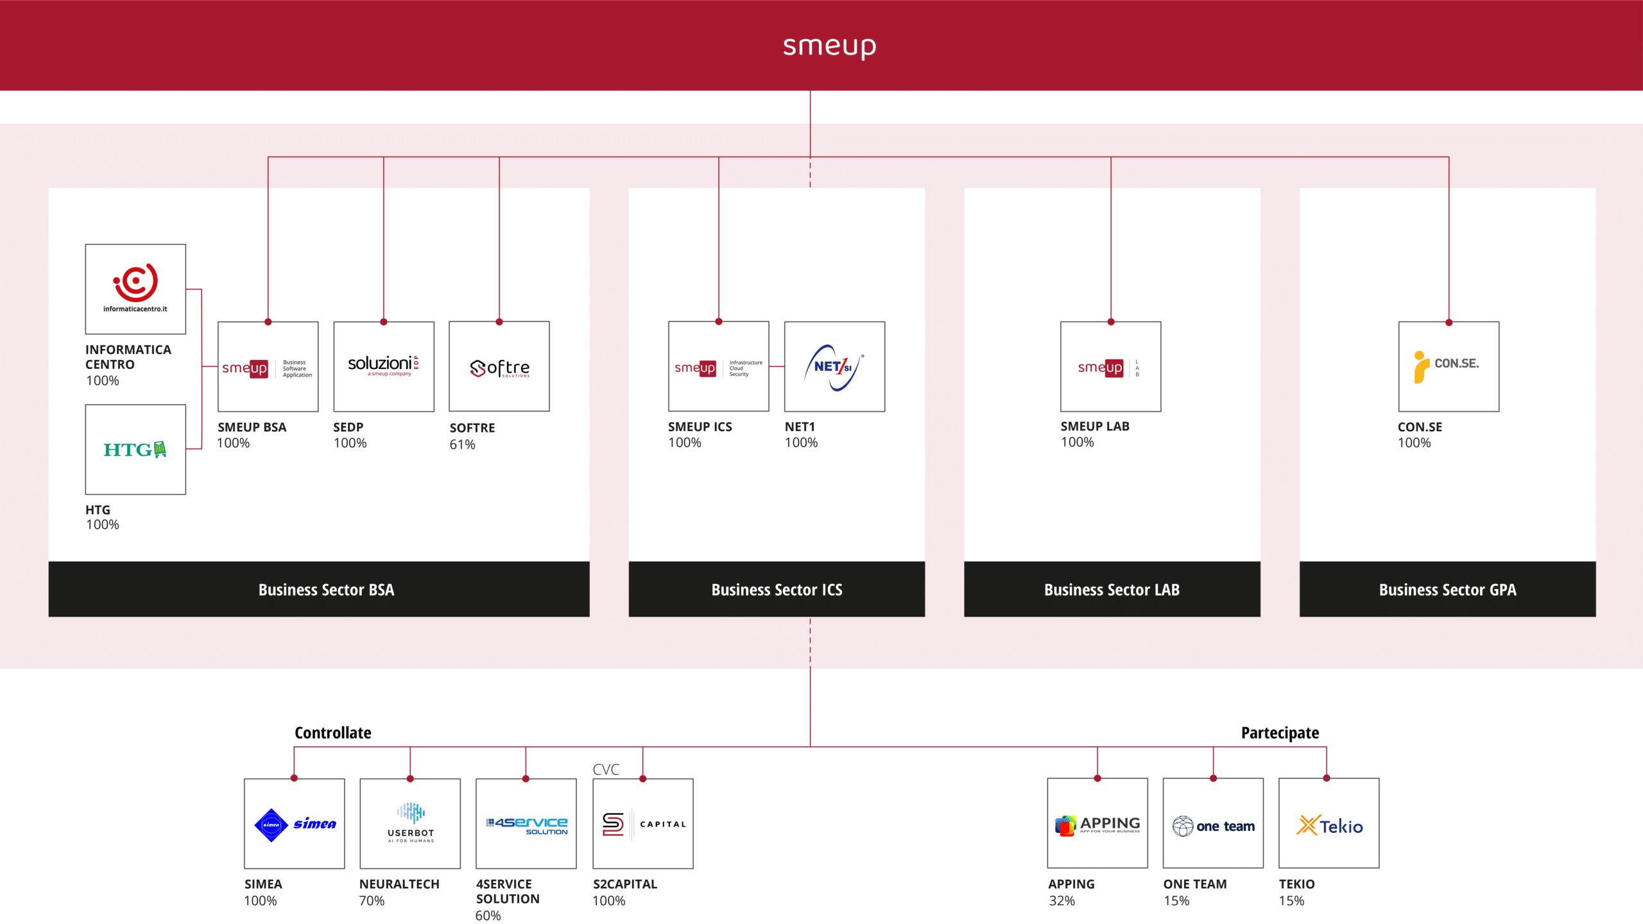The height and width of the screenshot is (924, 1643).
Task: Select the smeup LAB logo box
Action: [1111, 366]
